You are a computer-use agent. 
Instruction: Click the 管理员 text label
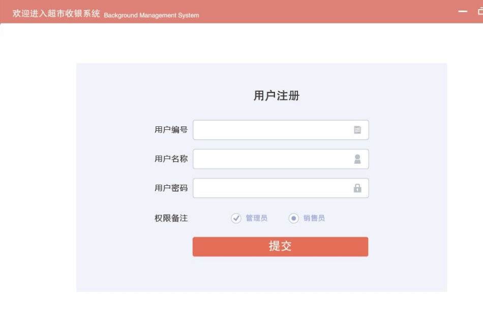tap(256, 218)
